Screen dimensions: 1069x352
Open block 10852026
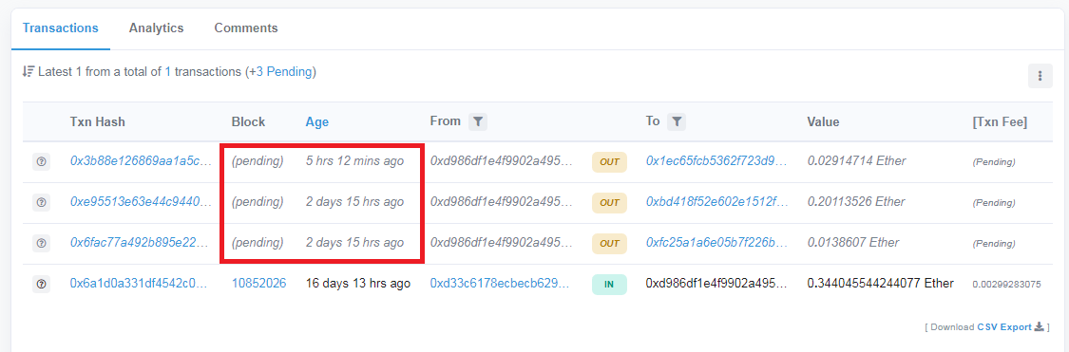click(259, 284)
